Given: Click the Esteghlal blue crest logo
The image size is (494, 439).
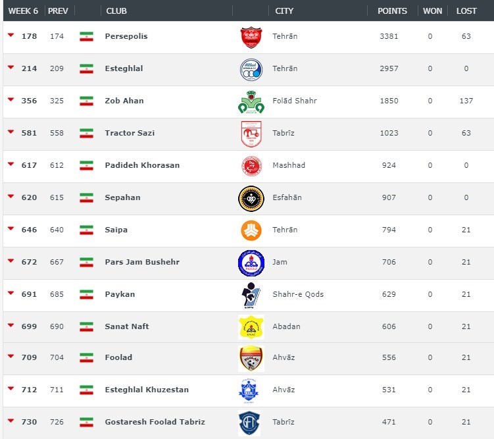Looking at the screenshot, I should (x=251, y=69).
